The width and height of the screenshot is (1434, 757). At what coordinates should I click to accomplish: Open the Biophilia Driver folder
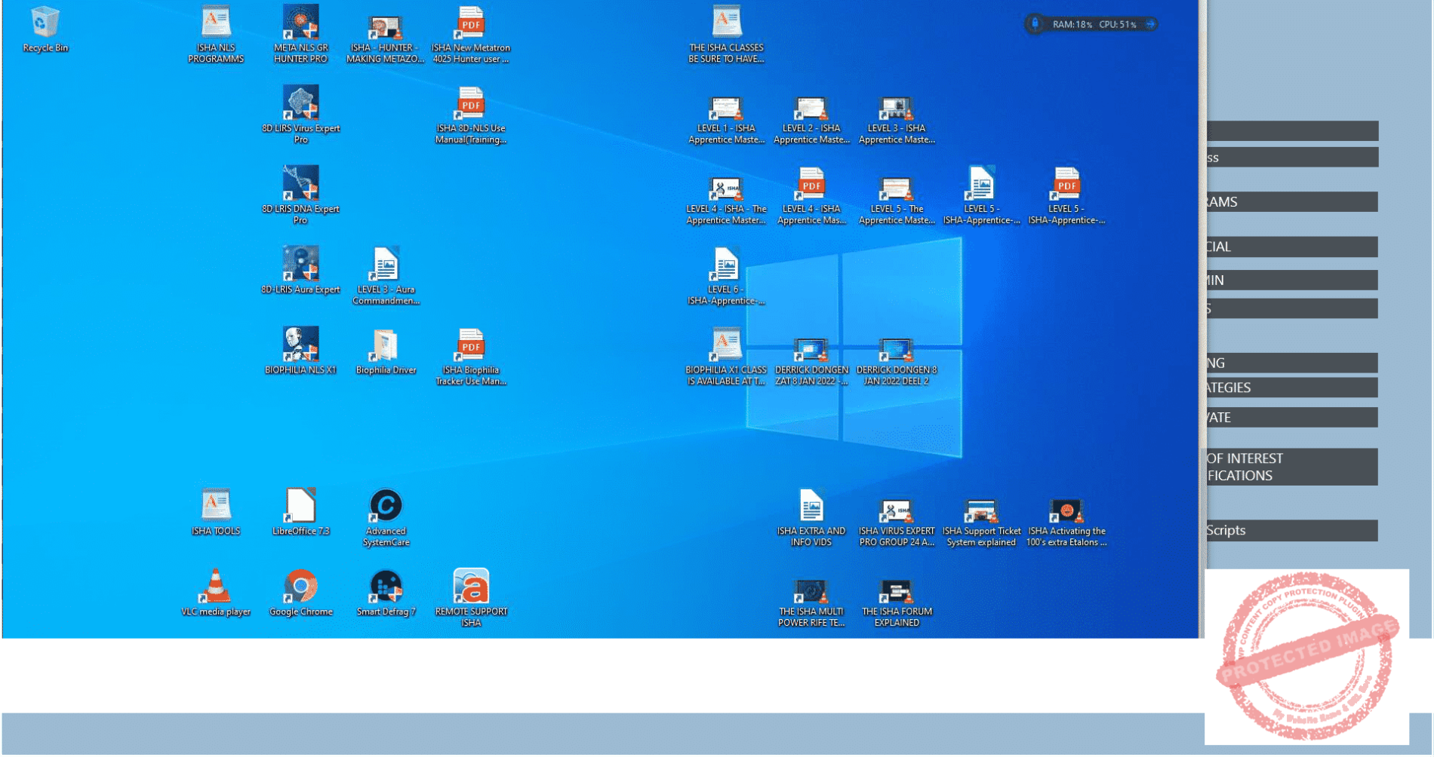coord(386,346)
